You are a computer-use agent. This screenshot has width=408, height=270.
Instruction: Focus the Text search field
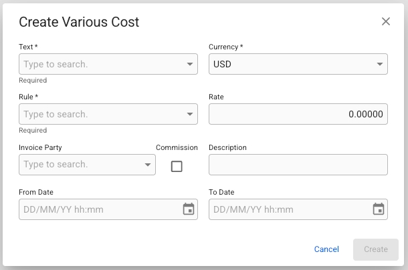[102, 65]
